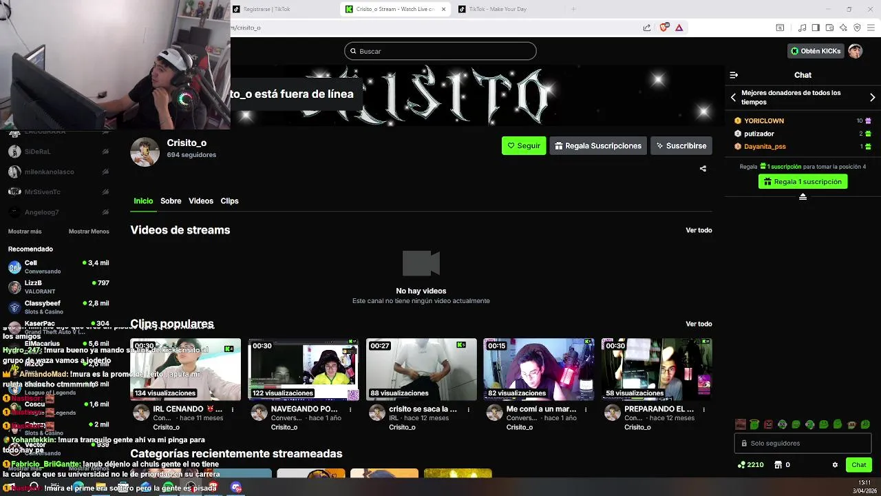Go to next leaderboard with right chevron
The height and width of the screenshot is (496, 881).
click(x=872, y=97)
